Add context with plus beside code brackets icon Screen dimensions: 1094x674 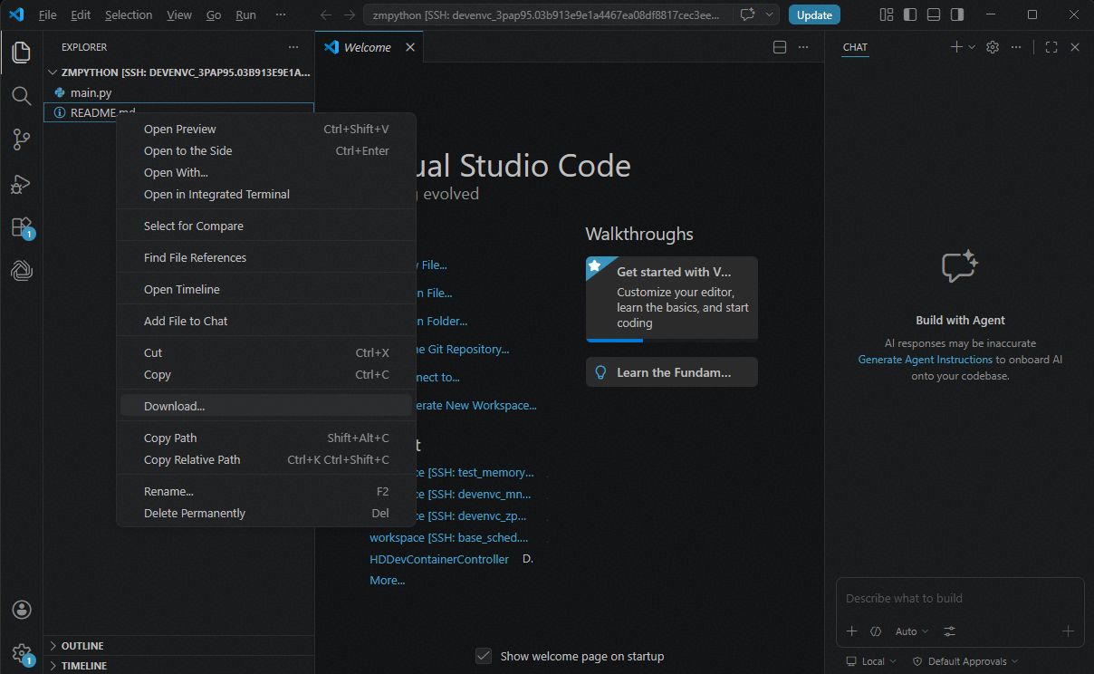(851, 631)
